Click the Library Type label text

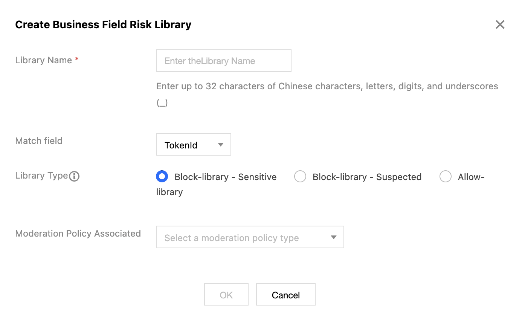41,176
